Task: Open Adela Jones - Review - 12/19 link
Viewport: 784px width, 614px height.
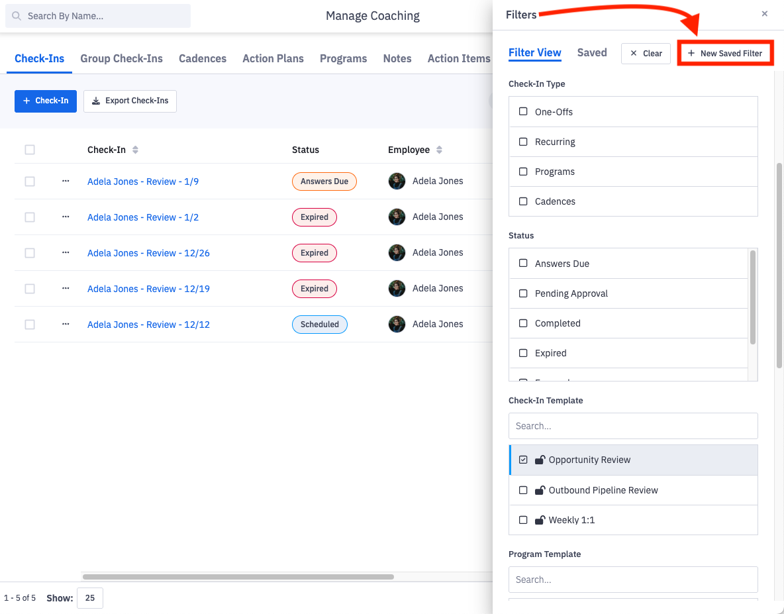Action: click(148, 289)
